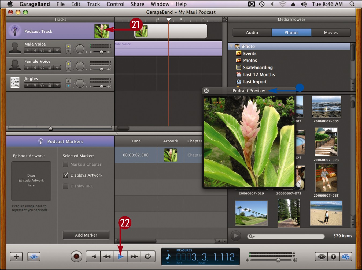Lock the Female Voice track
This screenshot has width=362, height=270.
(50, 68)
